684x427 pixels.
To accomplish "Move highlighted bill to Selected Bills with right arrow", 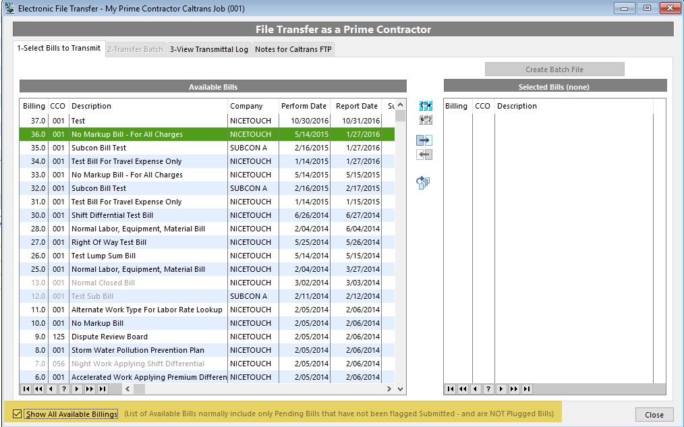I will coord(424,140).
